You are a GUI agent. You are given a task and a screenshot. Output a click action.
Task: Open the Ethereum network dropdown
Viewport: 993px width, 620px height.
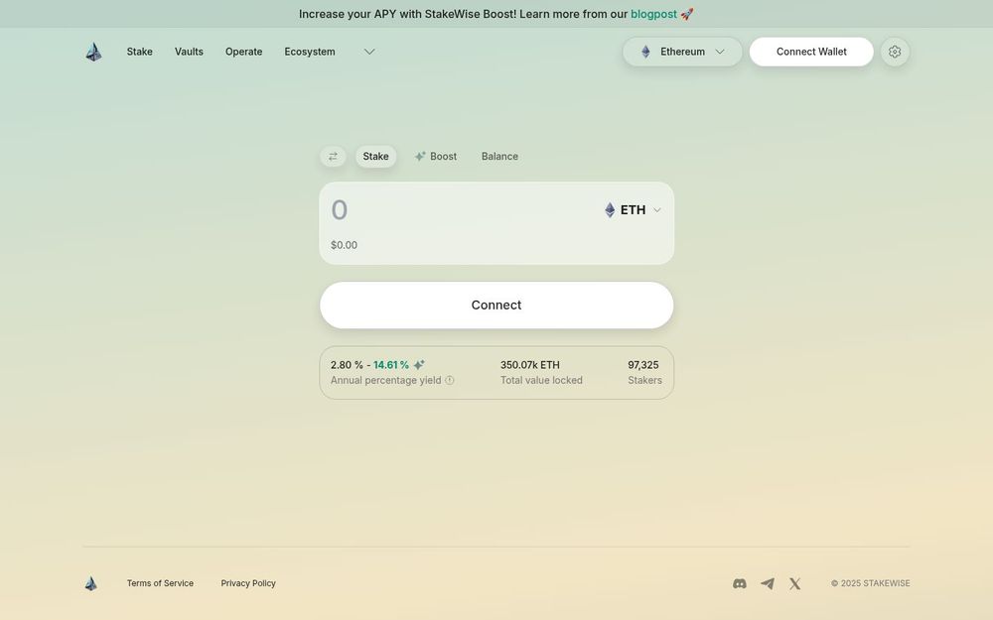[682, 52]
